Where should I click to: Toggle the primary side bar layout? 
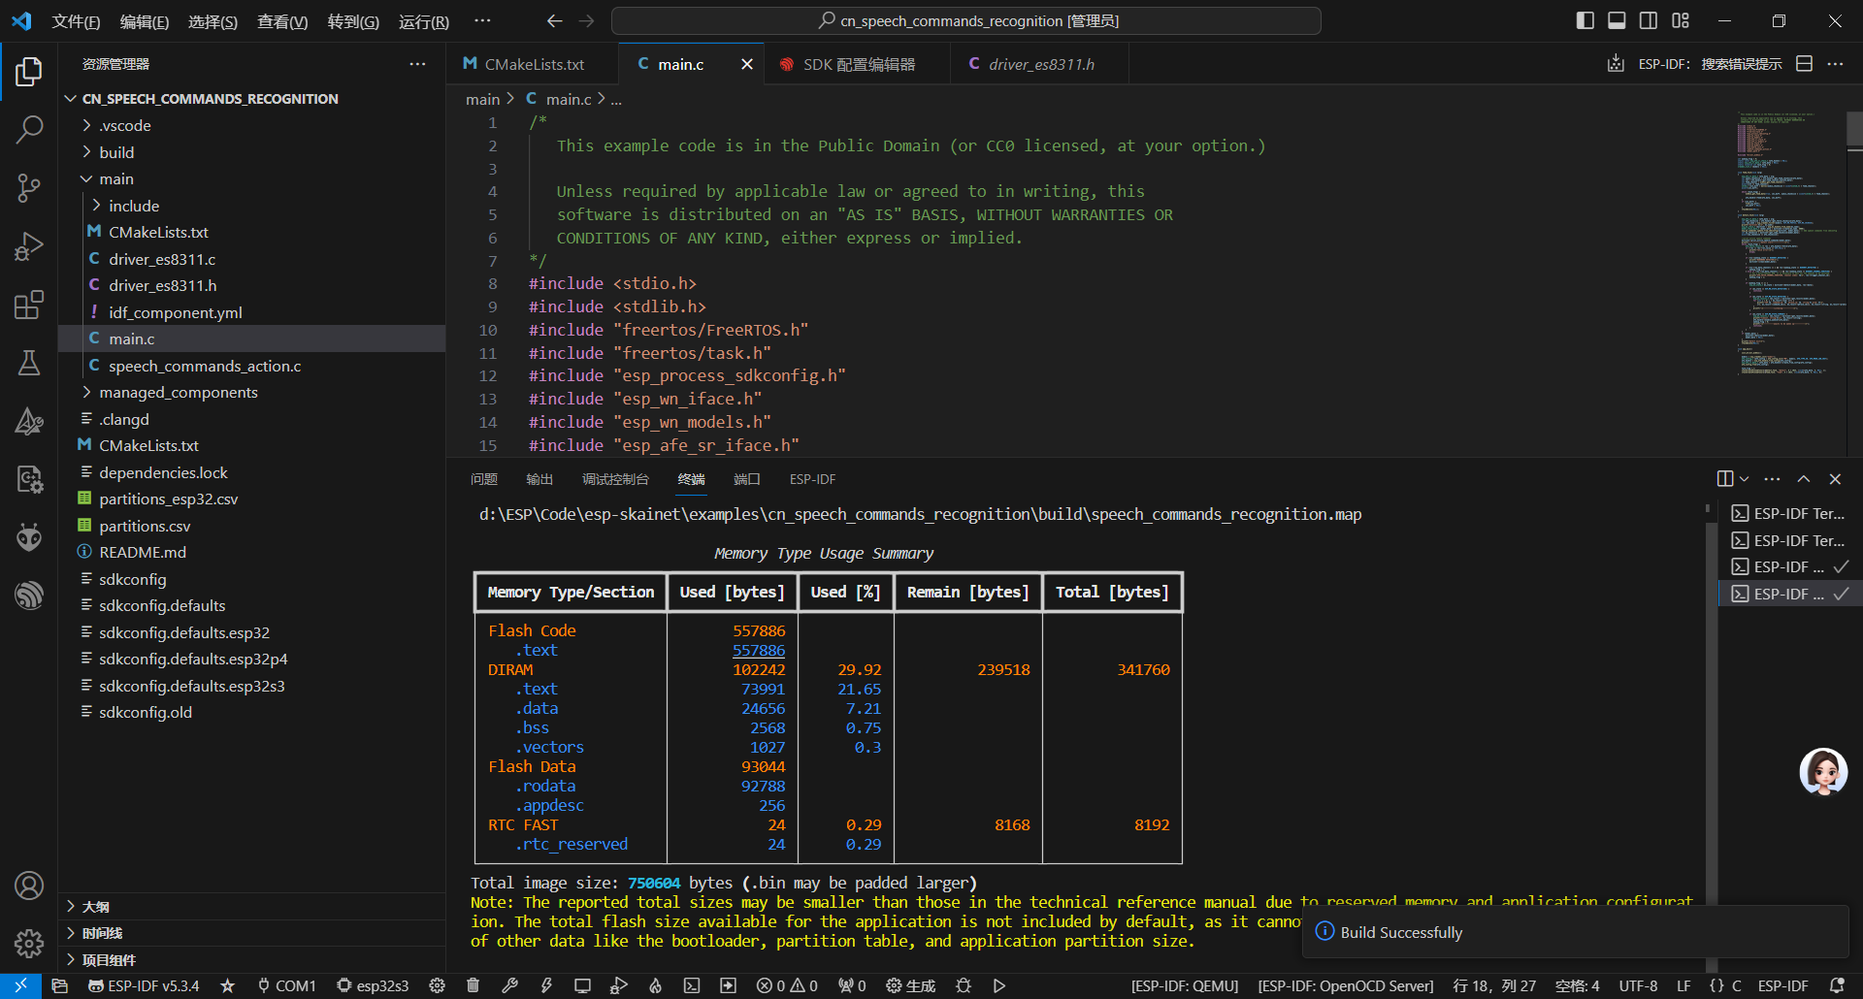pyautogui.click(x=1585, y=20)
